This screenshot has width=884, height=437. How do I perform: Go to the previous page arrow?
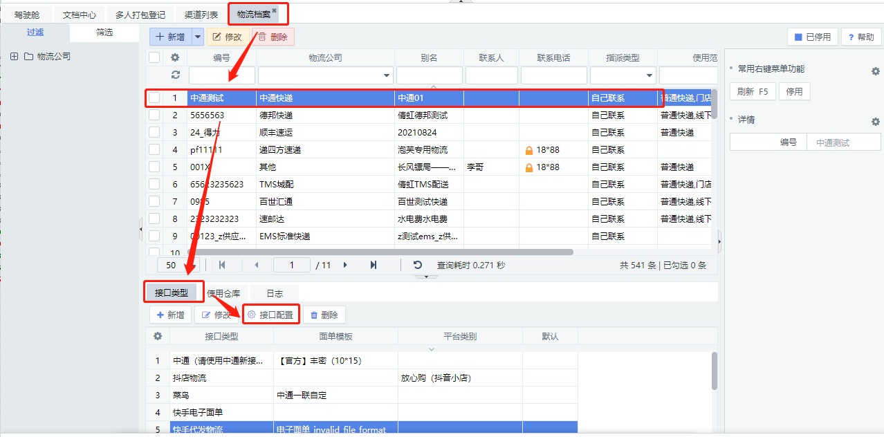[x=257, y=265]
